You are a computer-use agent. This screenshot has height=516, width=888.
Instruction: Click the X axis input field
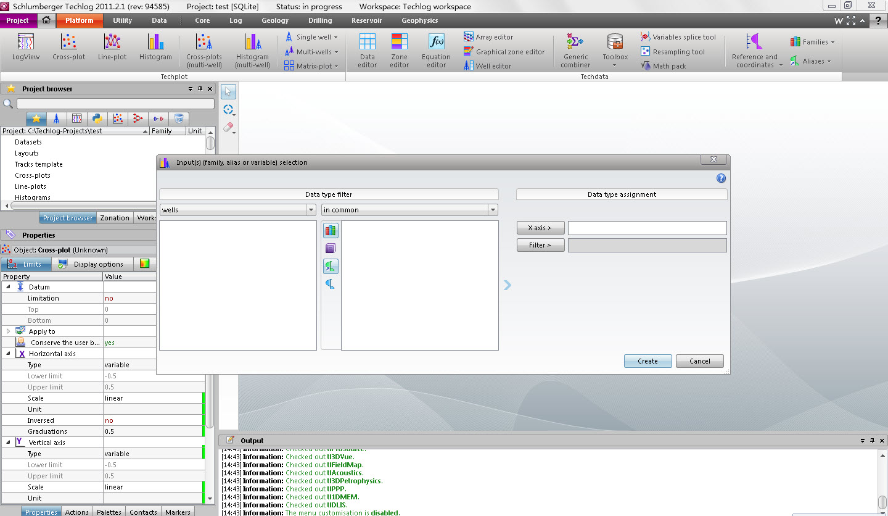(647, 228)
